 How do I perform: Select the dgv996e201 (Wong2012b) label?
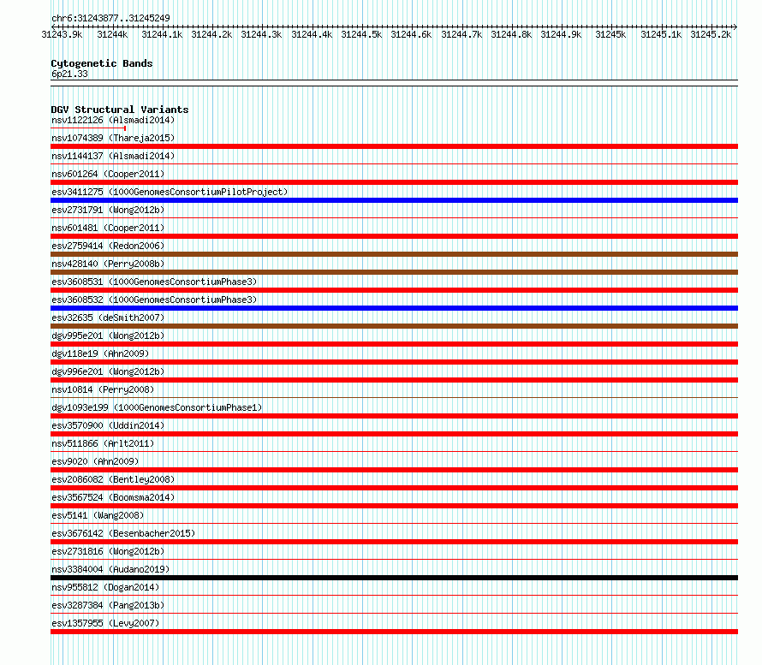tap(108, 371)
